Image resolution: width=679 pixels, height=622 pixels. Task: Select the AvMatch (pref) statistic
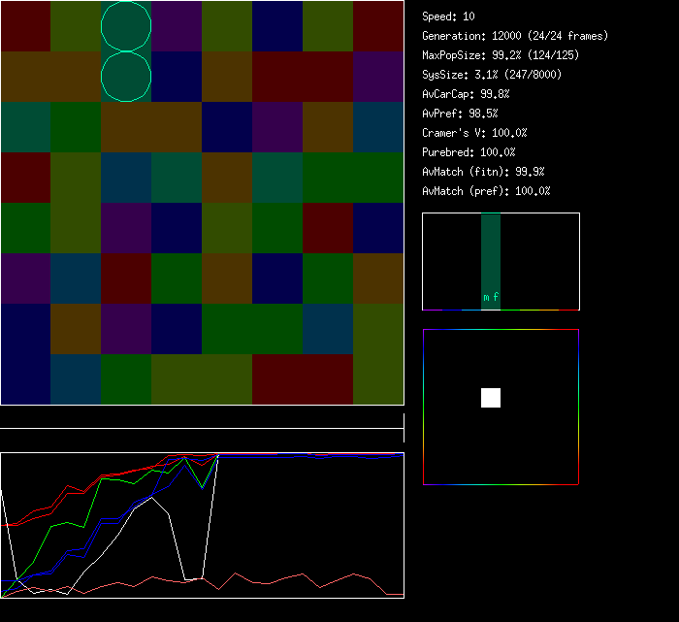[486, 191]
